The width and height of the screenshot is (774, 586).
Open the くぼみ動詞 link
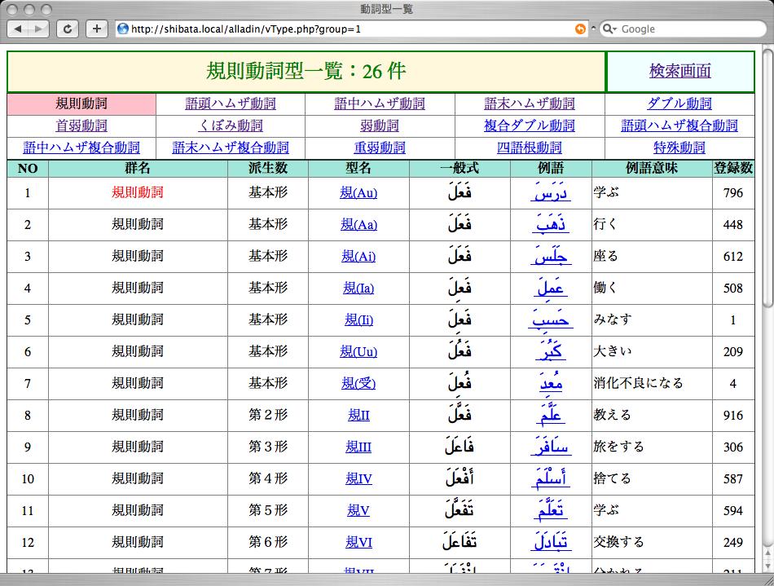(x=230, y=126)
